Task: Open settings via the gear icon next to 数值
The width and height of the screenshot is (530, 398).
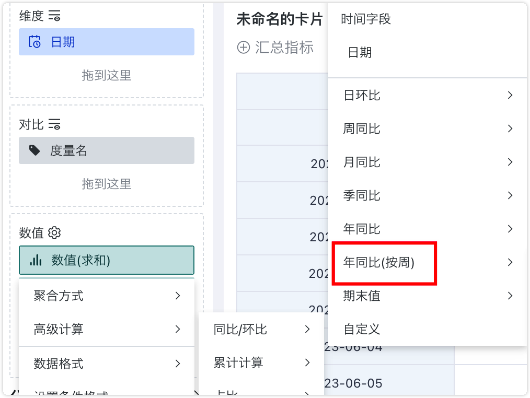Action: 54,233
